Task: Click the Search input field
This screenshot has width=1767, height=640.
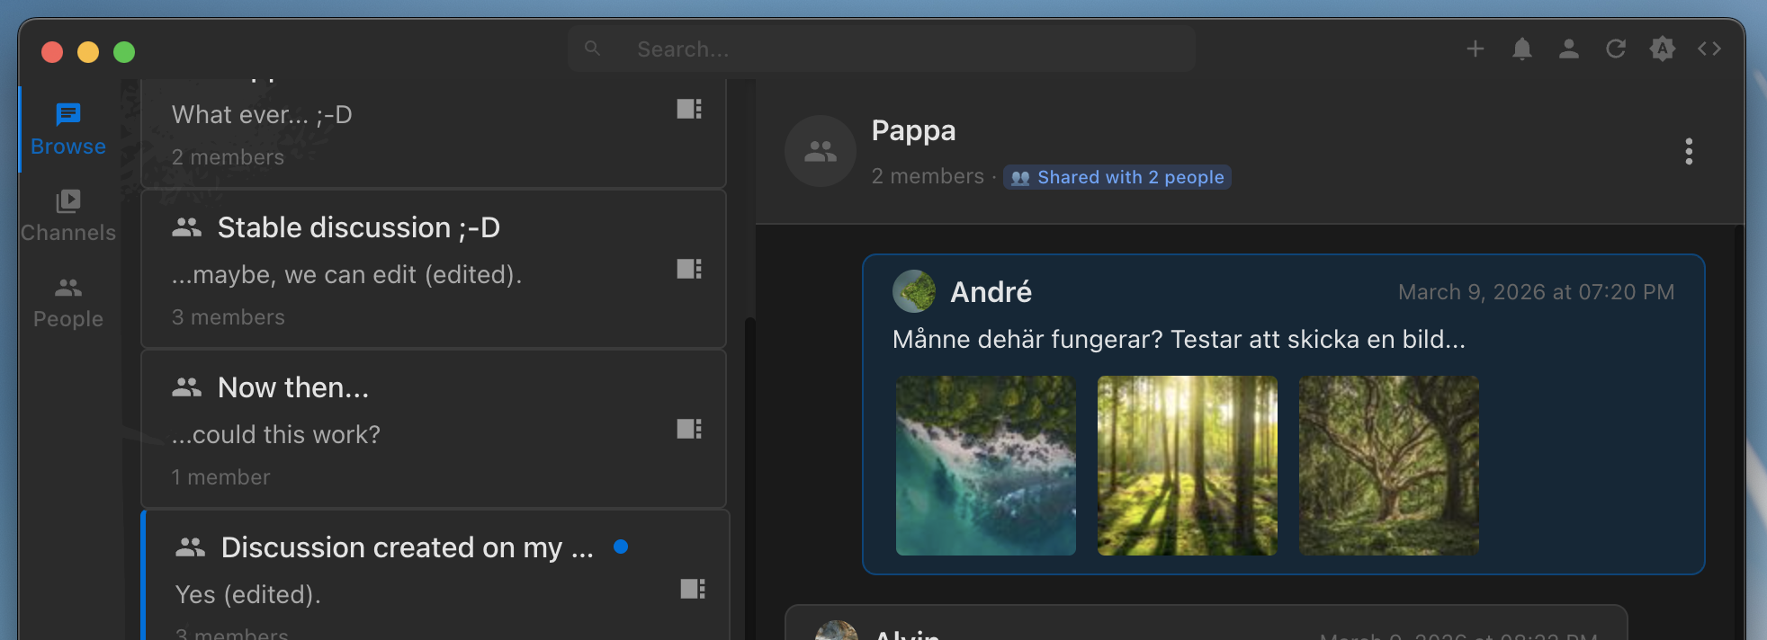Action: click(882, 49)
